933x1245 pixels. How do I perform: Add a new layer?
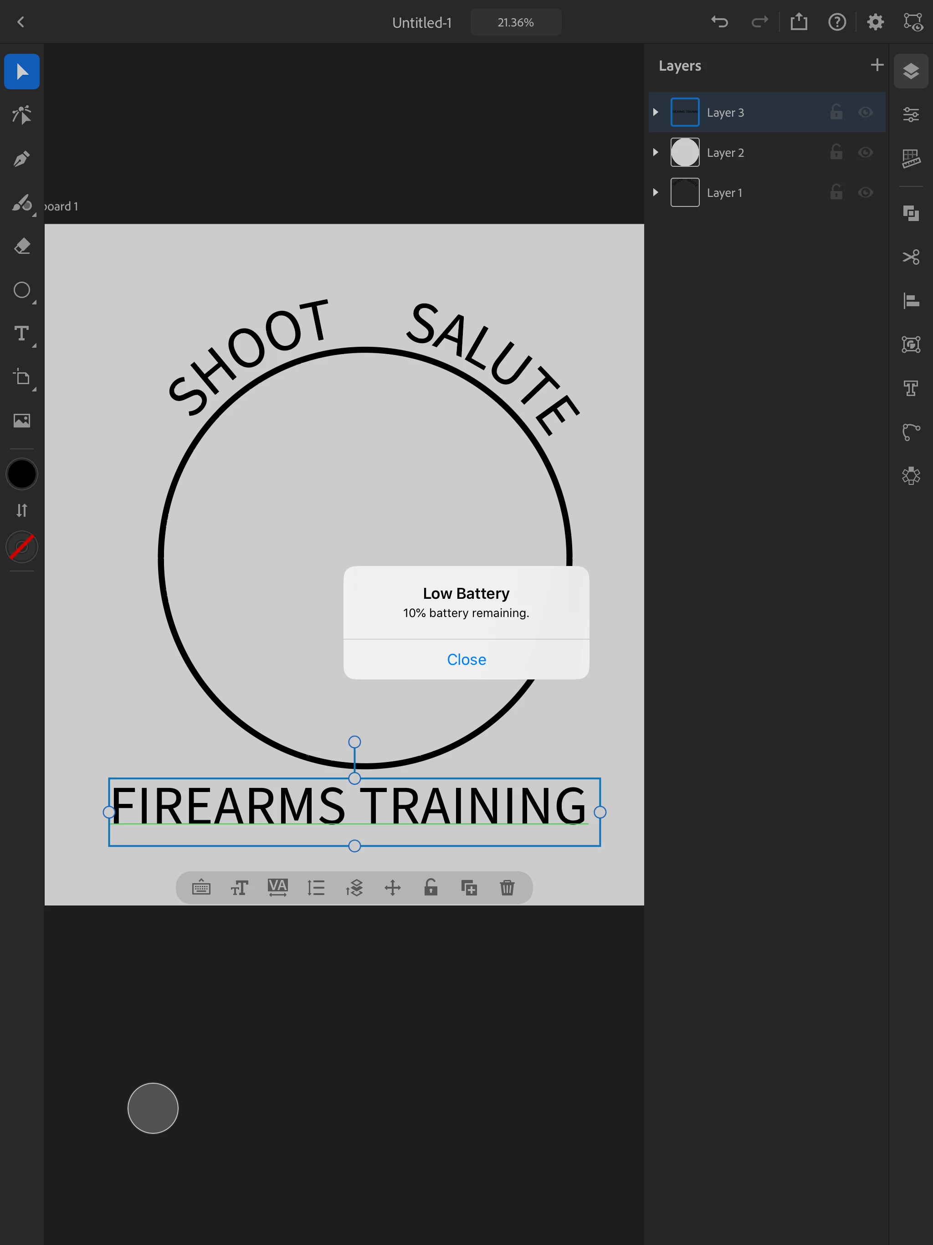876,65
